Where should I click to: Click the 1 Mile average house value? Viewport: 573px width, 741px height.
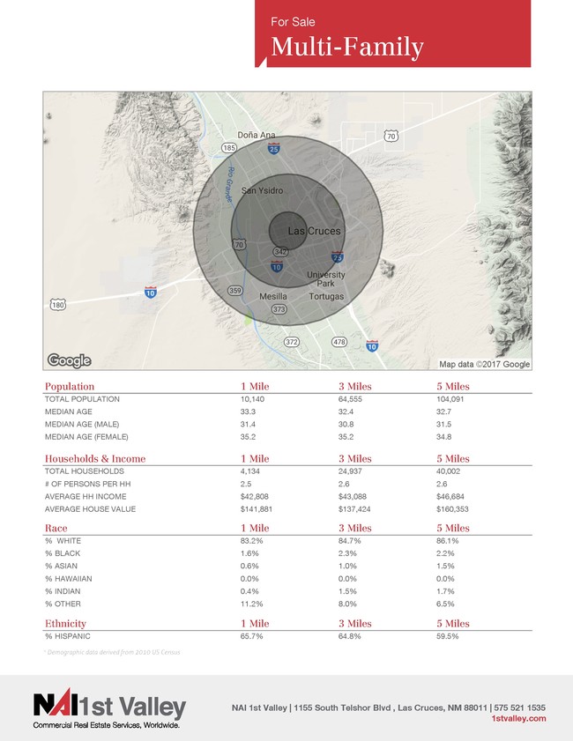pyautogui.click(x=257, y=509)
